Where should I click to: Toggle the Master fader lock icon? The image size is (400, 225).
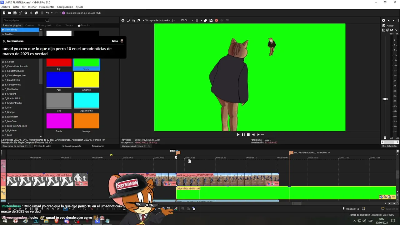click(385, 138)
